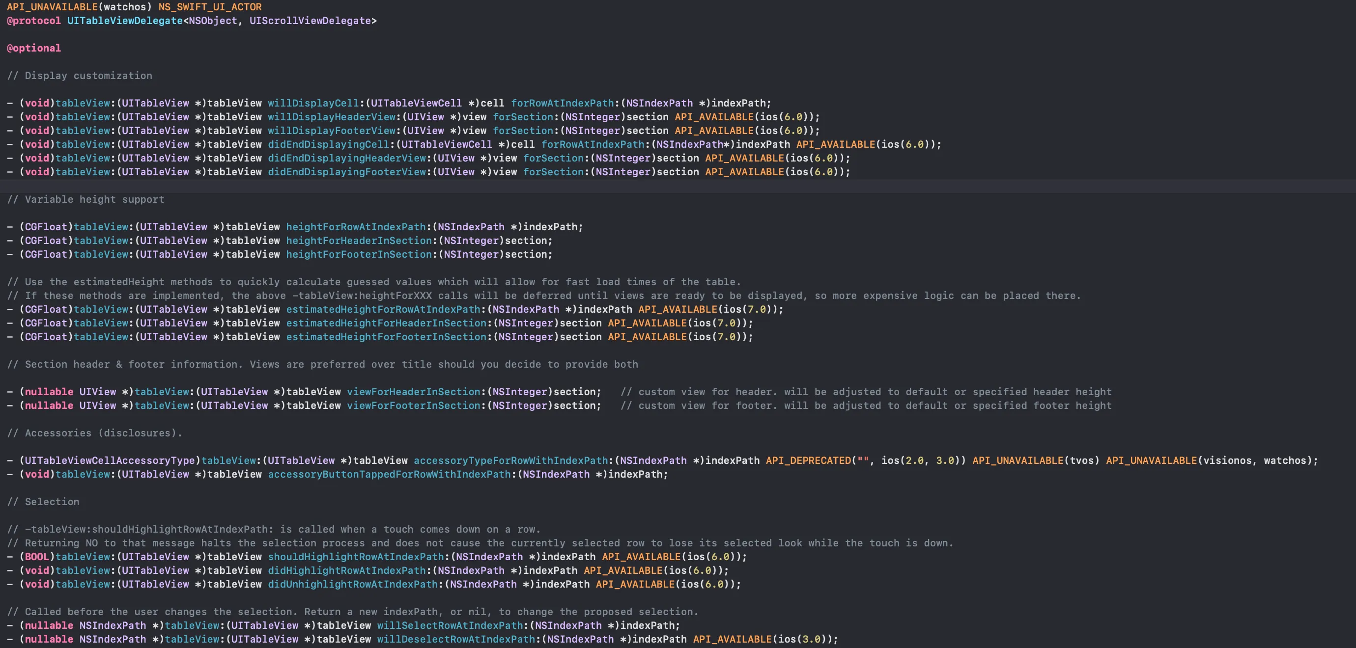The image size is (1356, 648).
Task: Select accessoryButtonTappedForRowWithIndexPath selector
Action: [390, 474]
